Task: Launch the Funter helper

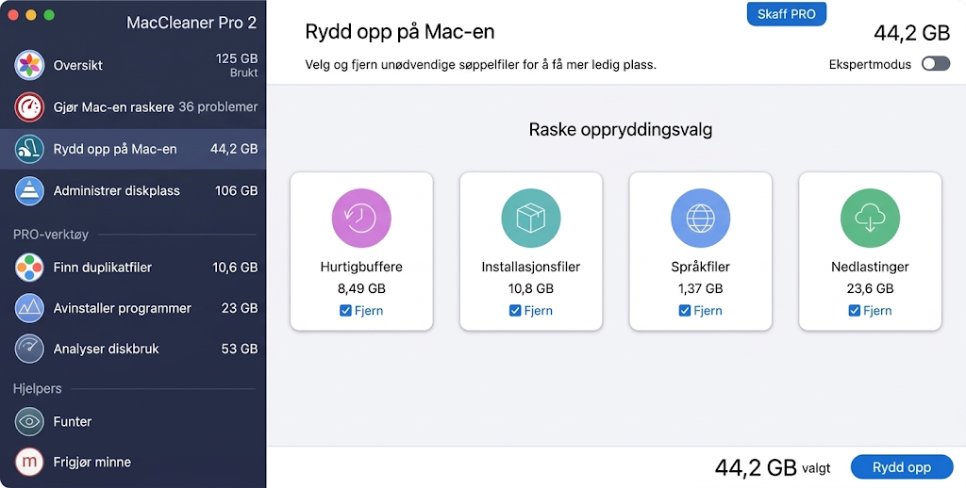Action: [133, 421]
